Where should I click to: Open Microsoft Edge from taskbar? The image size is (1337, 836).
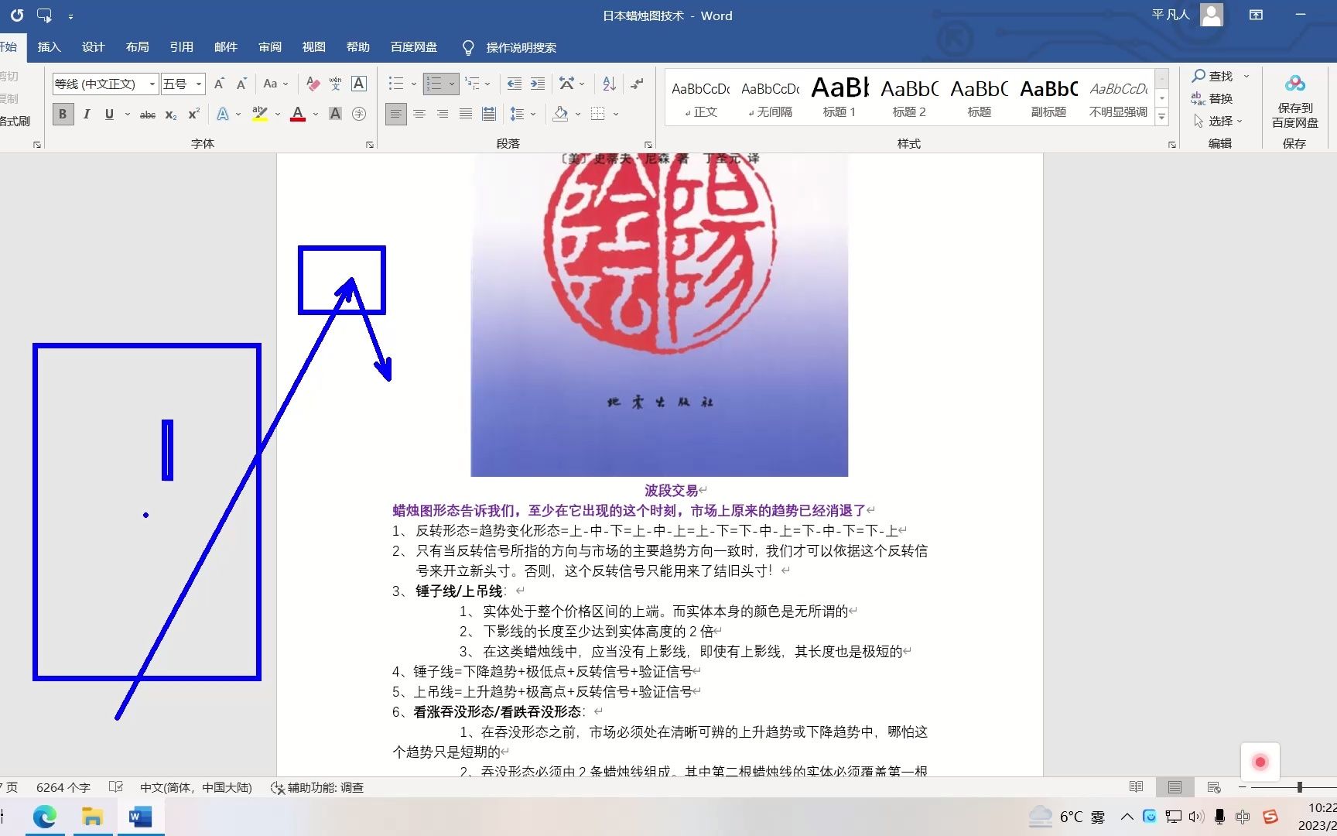click(45, 817)
